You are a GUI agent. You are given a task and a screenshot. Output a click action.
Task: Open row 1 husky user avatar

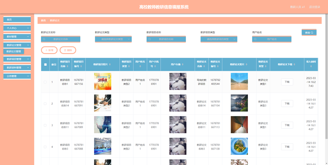(x=178, y=81)
